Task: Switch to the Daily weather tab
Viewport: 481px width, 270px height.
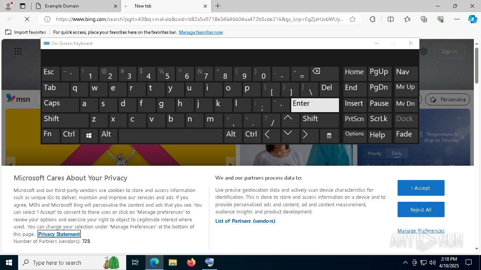Action: tap(397, 153)
